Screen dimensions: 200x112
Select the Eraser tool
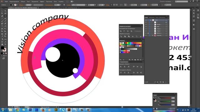pos(5,24)
